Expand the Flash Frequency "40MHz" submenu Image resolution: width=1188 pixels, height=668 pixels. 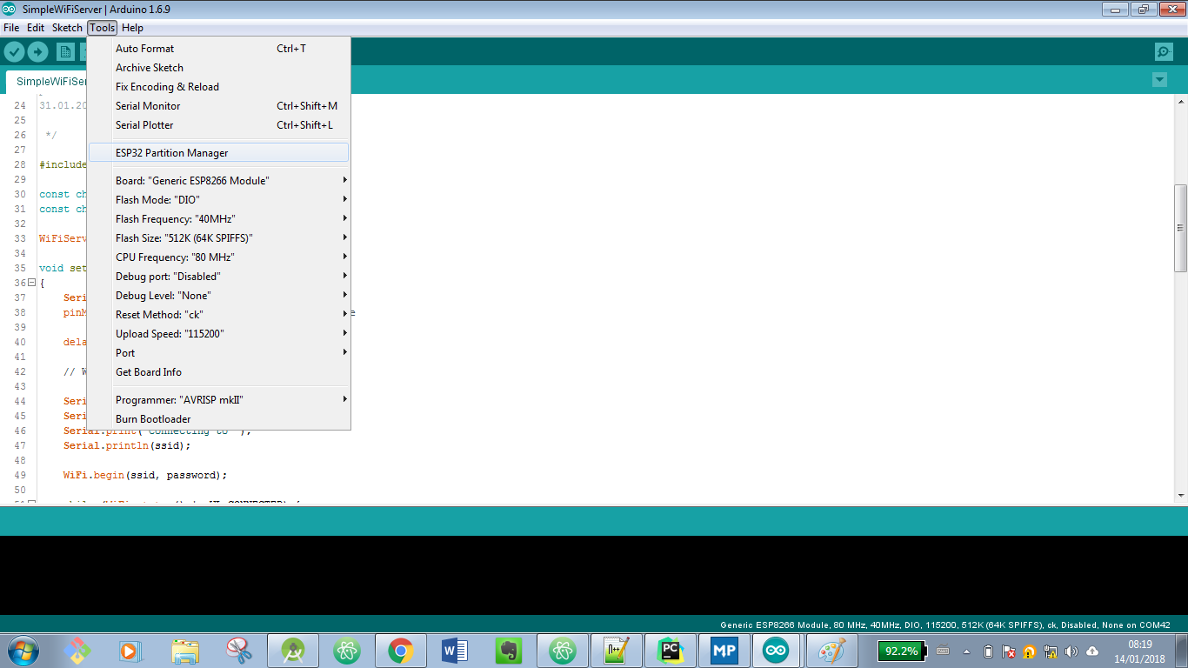219,219
